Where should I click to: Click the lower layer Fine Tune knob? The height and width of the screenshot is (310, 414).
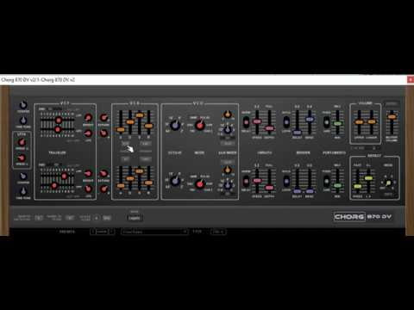pos(23,191)
